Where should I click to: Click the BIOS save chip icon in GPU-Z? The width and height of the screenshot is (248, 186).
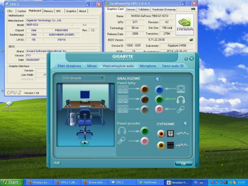pos(191,40)
